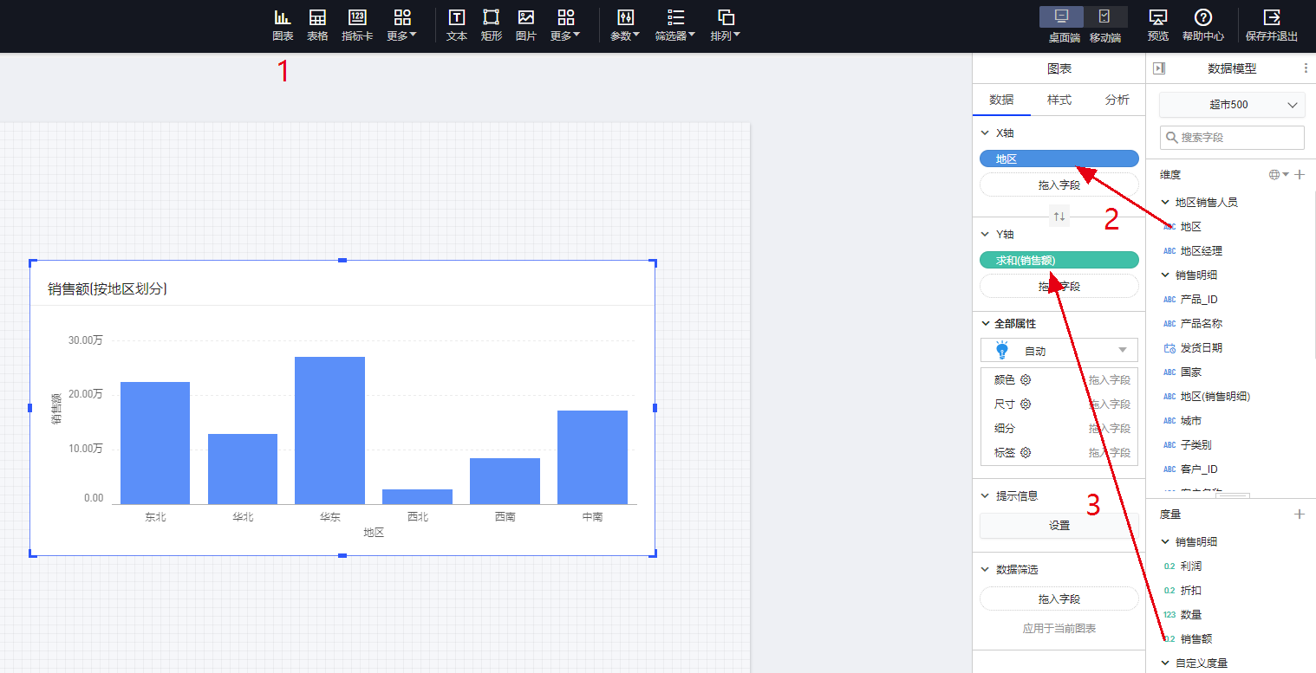Add a text box component

click(x=456, y=25)
